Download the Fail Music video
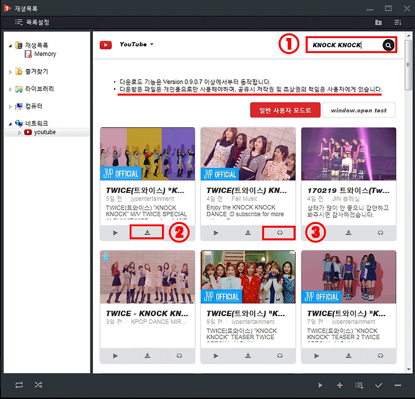 [x=248, y=233]
